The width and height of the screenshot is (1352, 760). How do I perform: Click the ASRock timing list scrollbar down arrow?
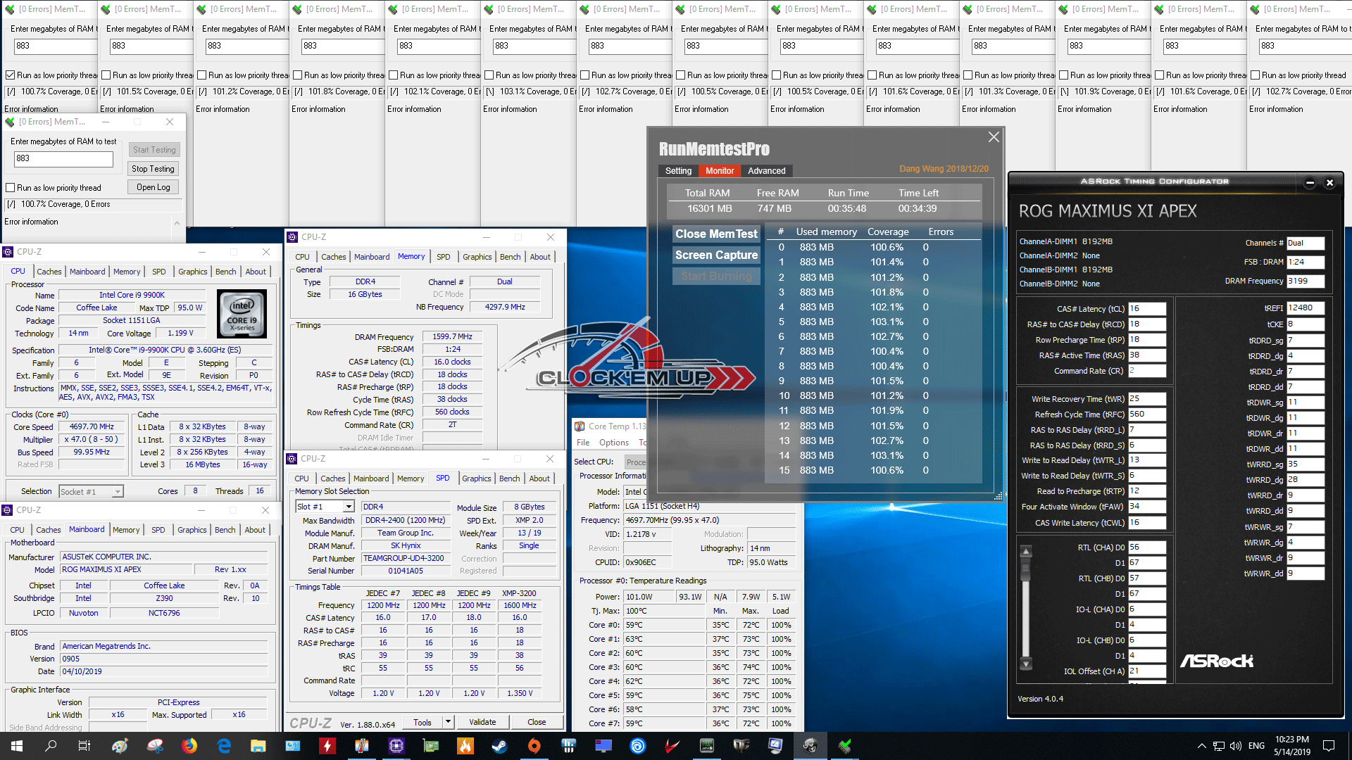(1026, 664)
